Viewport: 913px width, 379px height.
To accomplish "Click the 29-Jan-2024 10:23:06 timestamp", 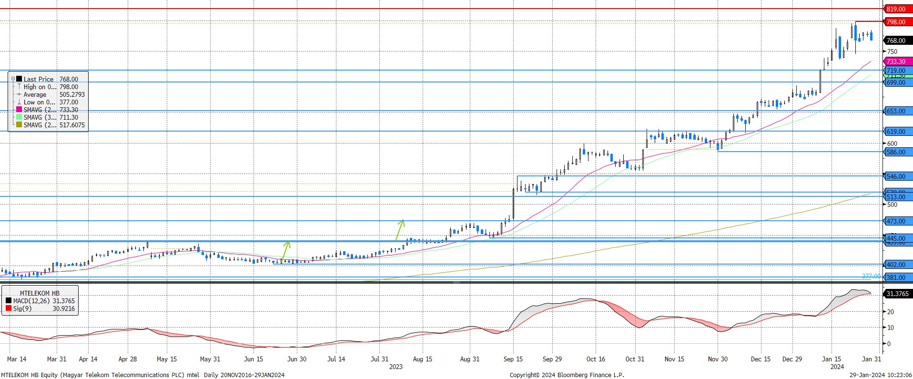I will pyautogui.click(x=881, y=375).
